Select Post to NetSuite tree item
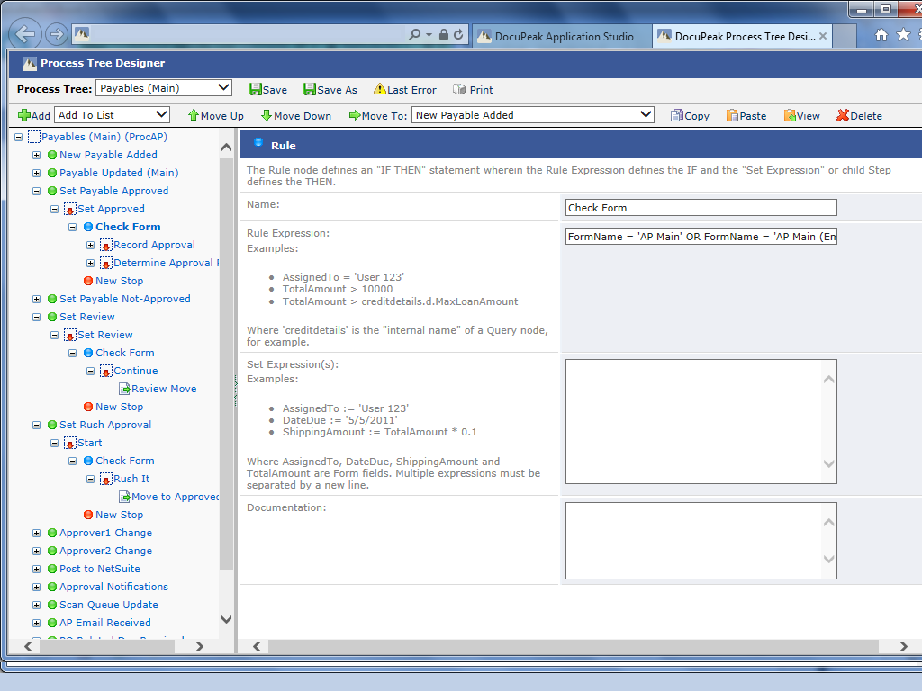The height and width of the screenshot is (691, 922). coord(99,569)
